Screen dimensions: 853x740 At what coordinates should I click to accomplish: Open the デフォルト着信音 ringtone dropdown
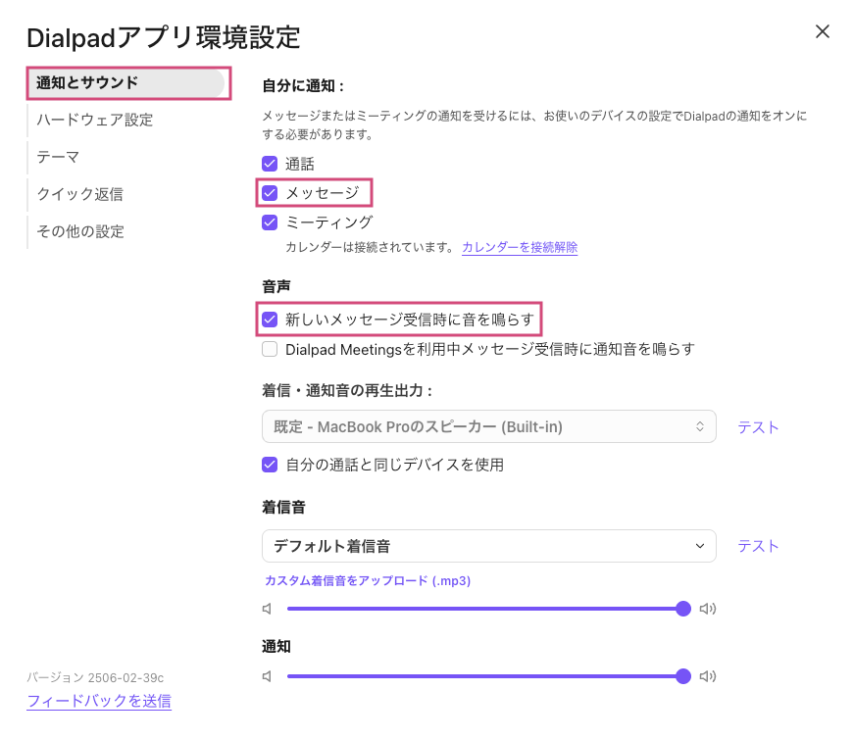click(x=488, y=546)
